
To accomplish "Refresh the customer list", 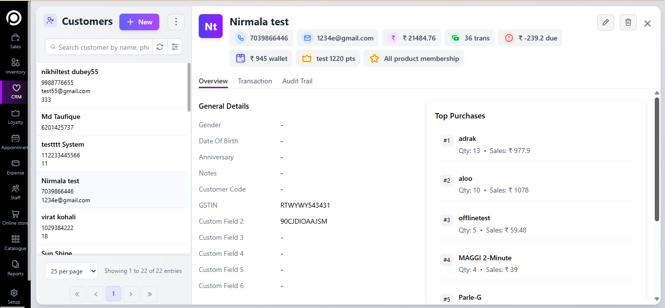I will click(x=159, y=47).
